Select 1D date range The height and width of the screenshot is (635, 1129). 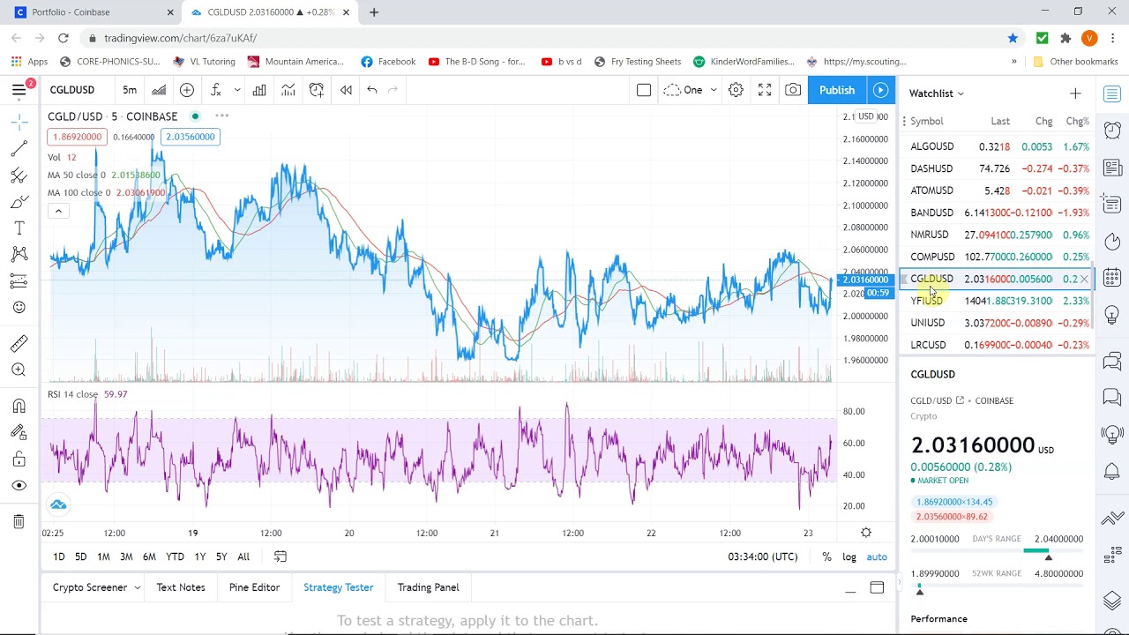coord(59,557)
